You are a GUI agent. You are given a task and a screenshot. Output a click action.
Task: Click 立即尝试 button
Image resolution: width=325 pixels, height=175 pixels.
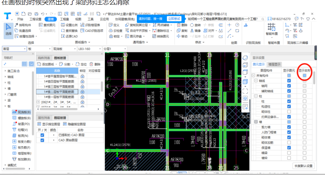[174, 19]
